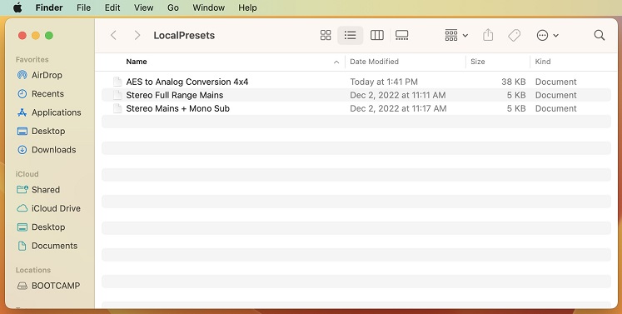The height and width of the screenshot is (314, 622).
Task: Open the View menu
Action: [x=143, y=7]
